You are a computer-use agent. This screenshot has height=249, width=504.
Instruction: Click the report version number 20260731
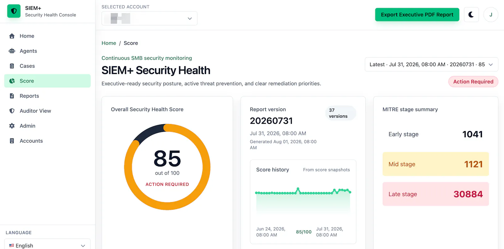point(271,121)
